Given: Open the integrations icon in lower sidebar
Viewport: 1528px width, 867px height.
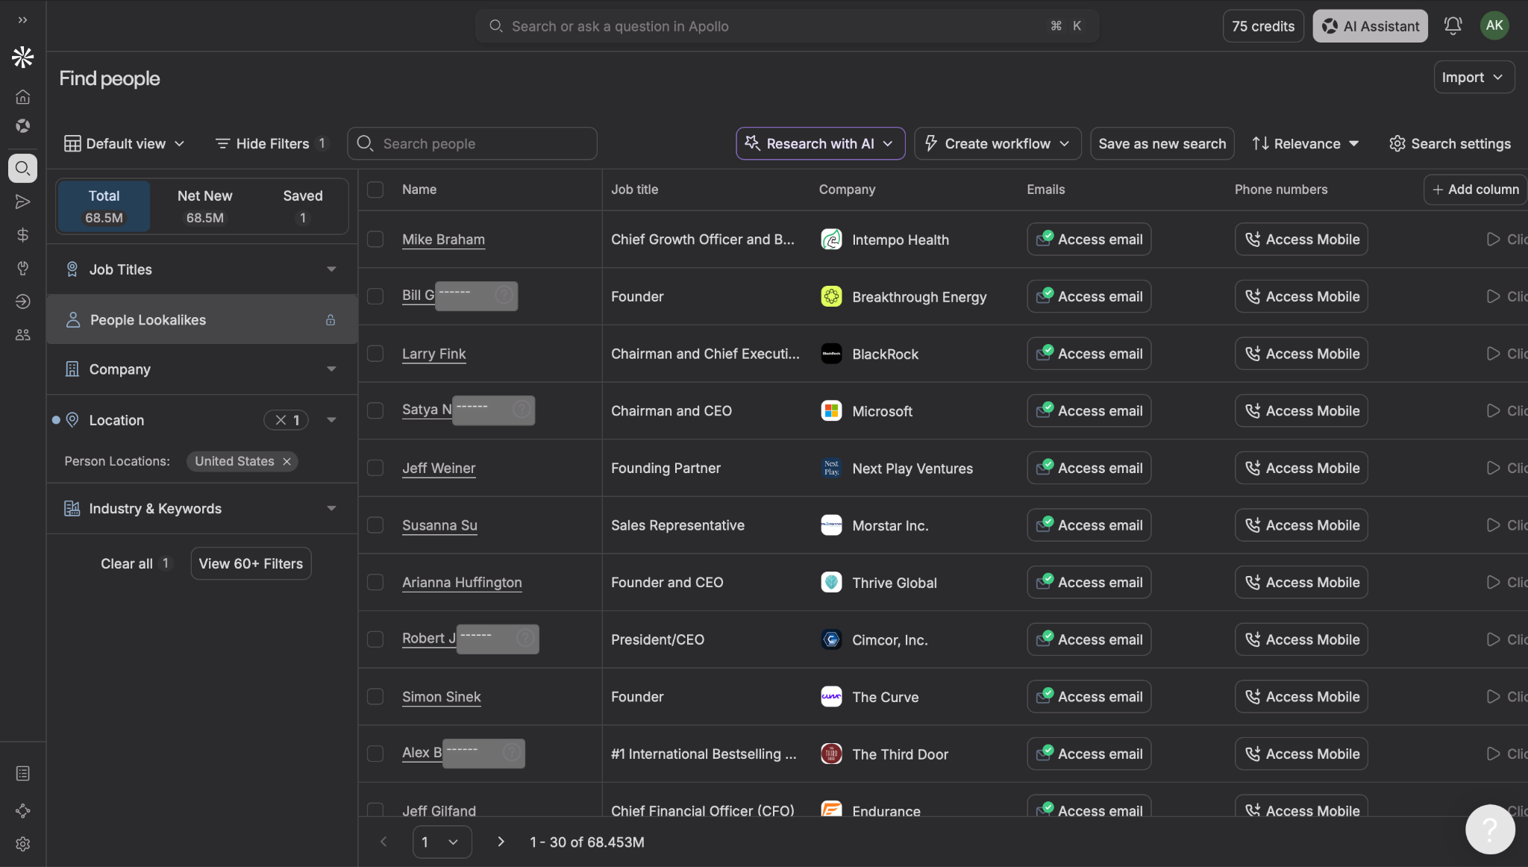Looking at the screenshot, I should point(22,810).
